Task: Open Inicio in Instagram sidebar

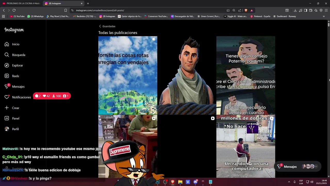Action: point(12,44)
